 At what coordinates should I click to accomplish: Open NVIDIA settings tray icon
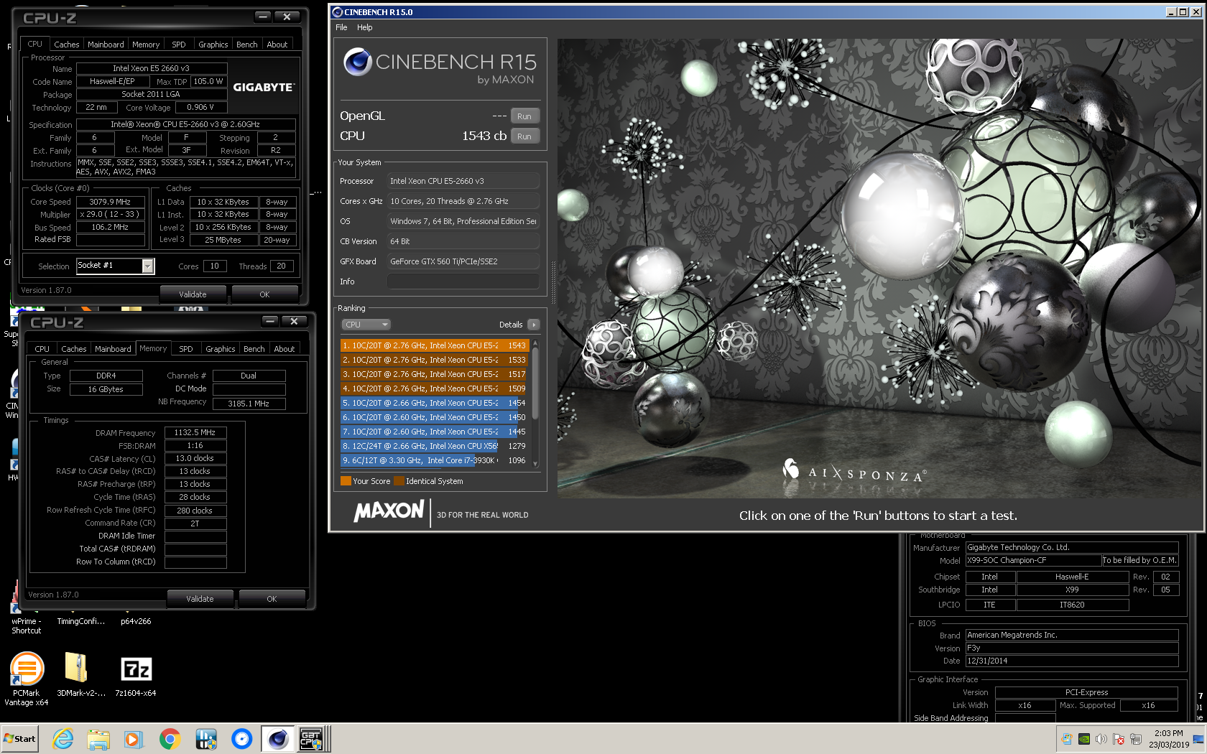point(1084,738)
